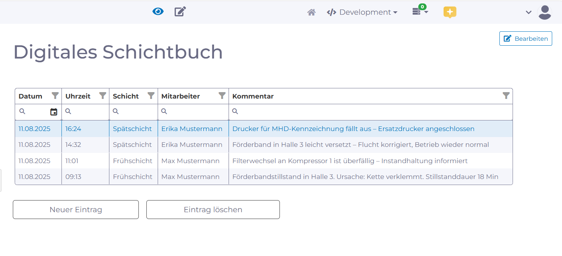Click the Bearbeiten button
Viewport: 562px width, 256px height.
point(526,39)
